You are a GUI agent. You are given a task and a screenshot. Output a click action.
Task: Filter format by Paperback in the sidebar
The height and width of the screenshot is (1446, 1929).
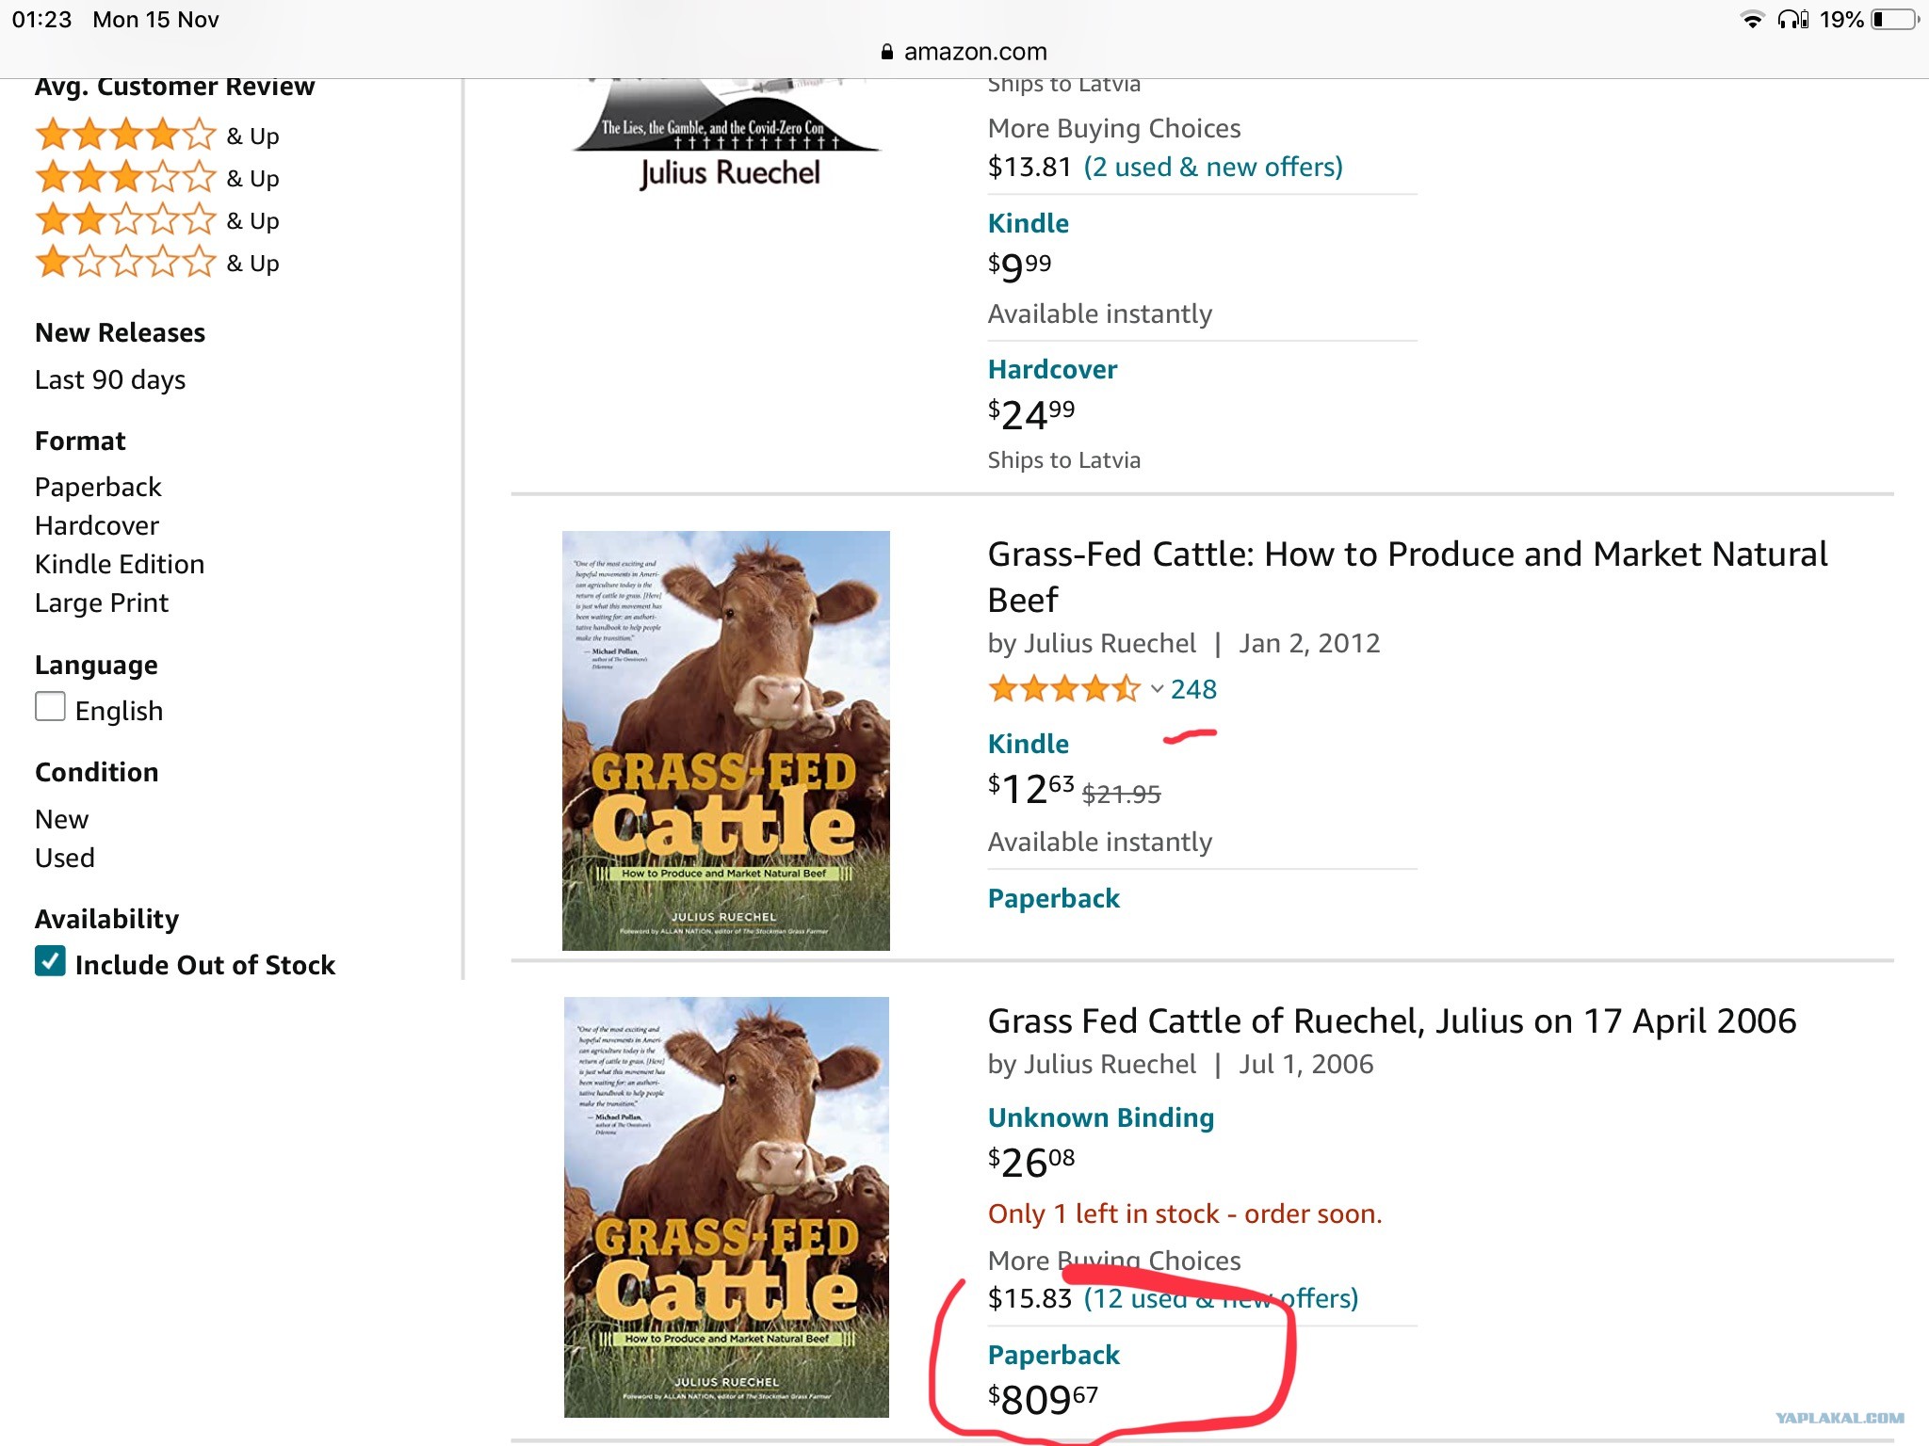pyautogui.click(x=98, y=487)
